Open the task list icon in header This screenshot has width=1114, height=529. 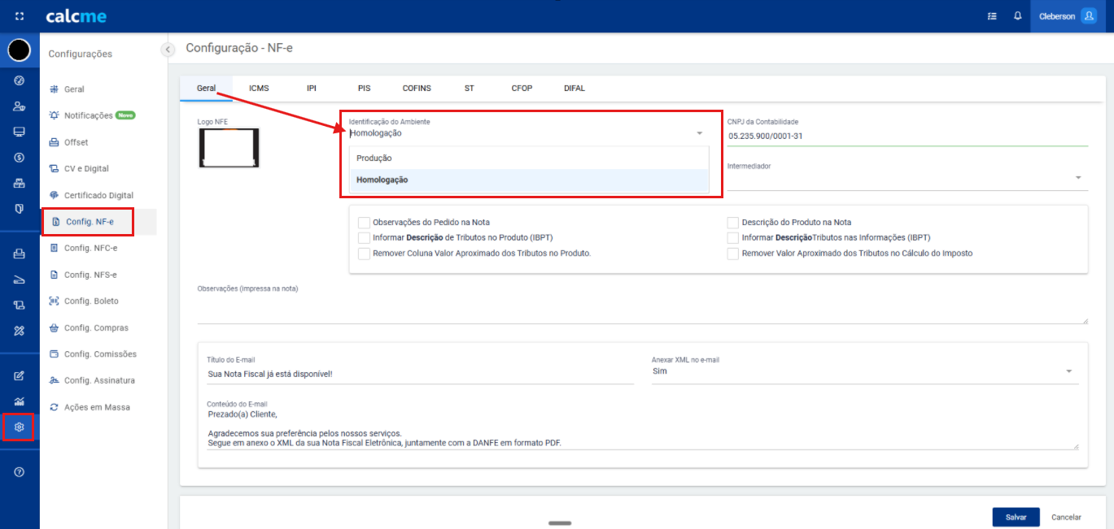(990, 16)
